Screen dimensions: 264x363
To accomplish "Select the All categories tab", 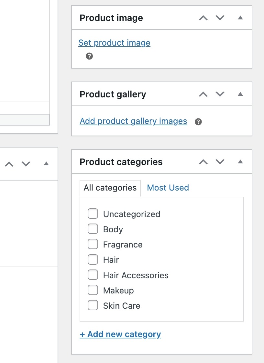I will click(110, 188).
